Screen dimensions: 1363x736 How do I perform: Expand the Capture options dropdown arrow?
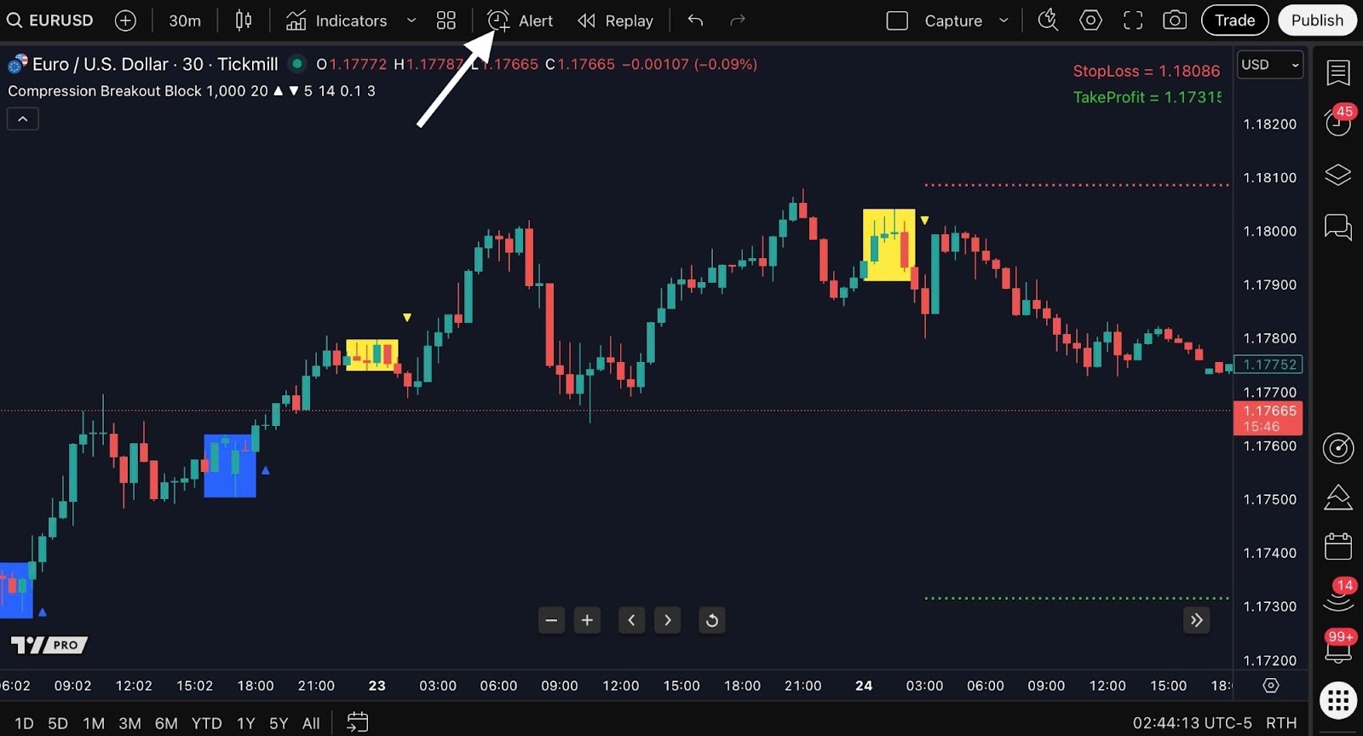point(1004,20)
